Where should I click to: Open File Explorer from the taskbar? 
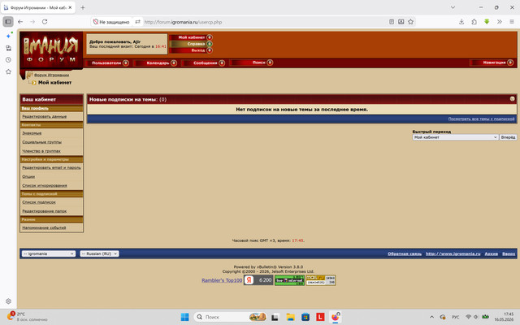tap(291, 317)
